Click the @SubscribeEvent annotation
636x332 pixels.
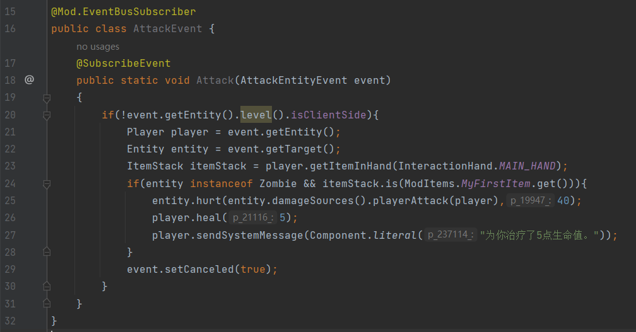(123, 63)
